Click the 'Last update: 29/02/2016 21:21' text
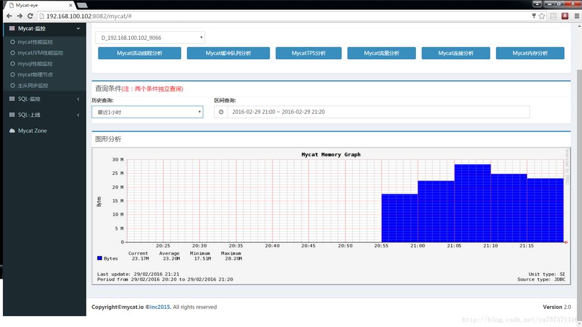The width and height of the screenshot is (582, 327). click(x=138, y=274)
